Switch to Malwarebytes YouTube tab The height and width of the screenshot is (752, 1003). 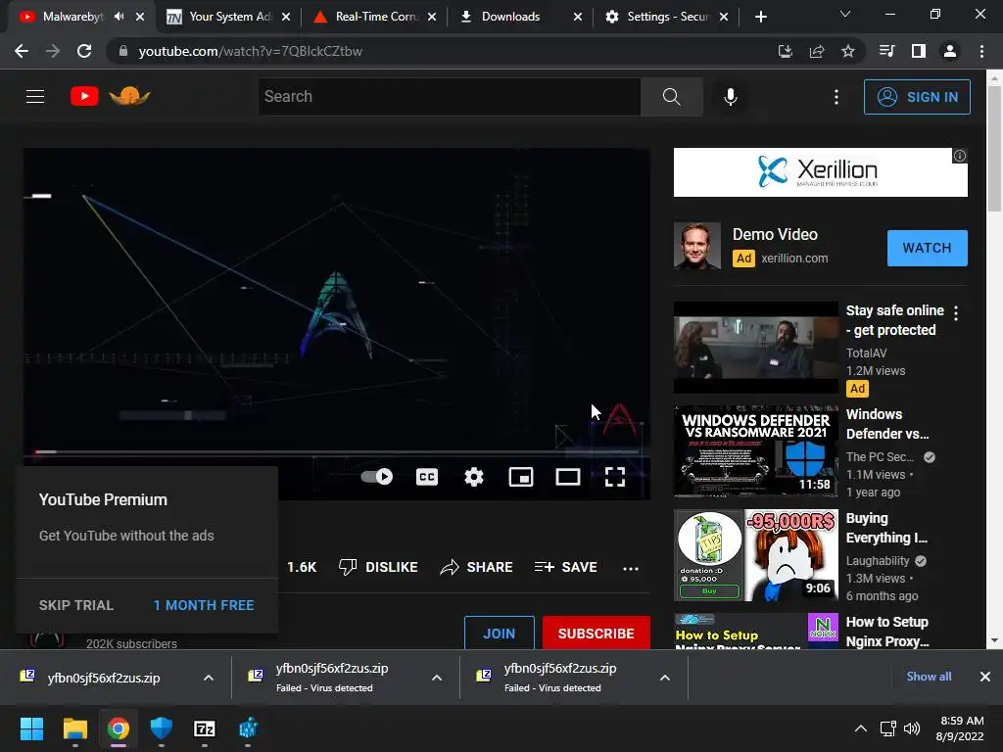tap(72, 17)
